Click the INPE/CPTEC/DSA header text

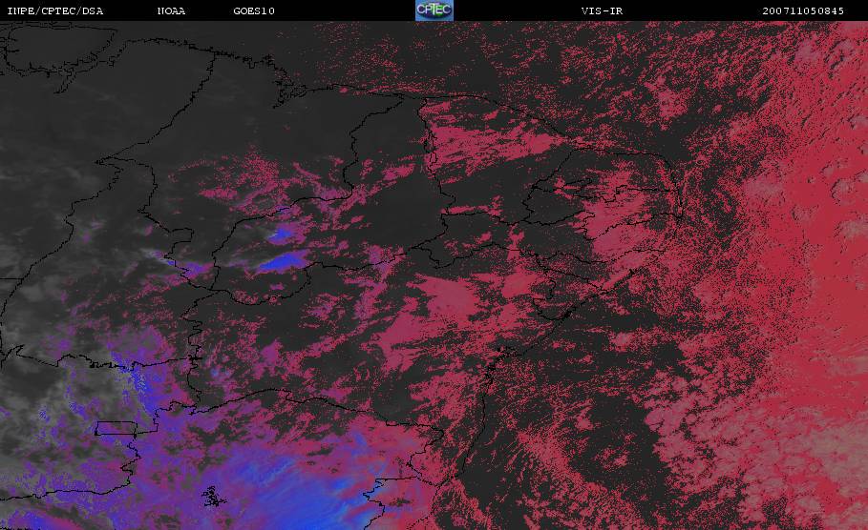tap(54, 11)
